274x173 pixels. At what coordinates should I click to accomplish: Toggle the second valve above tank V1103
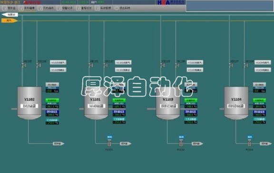click(176, 65)
